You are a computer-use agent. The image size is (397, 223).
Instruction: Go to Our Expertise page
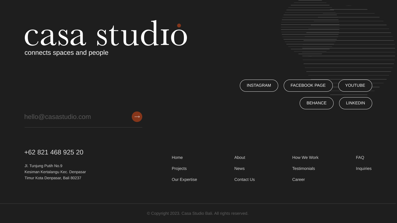pyautogui.click(x=184, y=180)
